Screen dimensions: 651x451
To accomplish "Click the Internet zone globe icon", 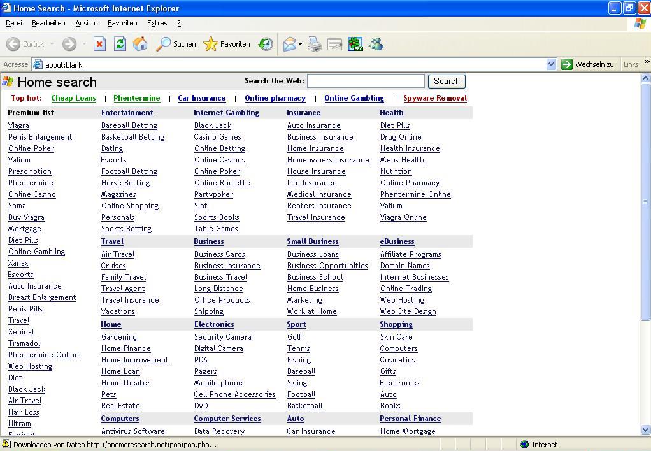I will coord(524,445).
